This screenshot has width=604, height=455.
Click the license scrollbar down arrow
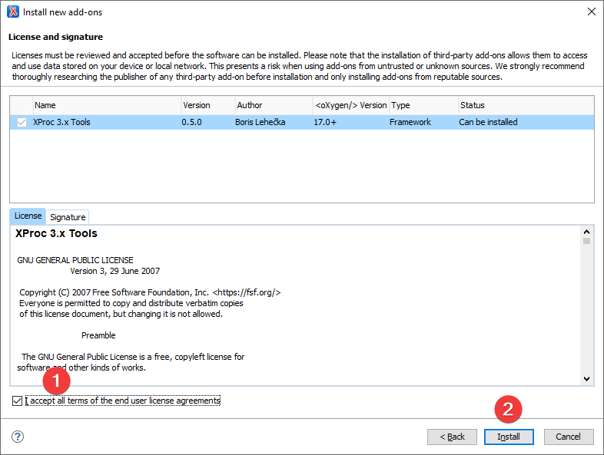pyautogui.click(x=586, y=379)
